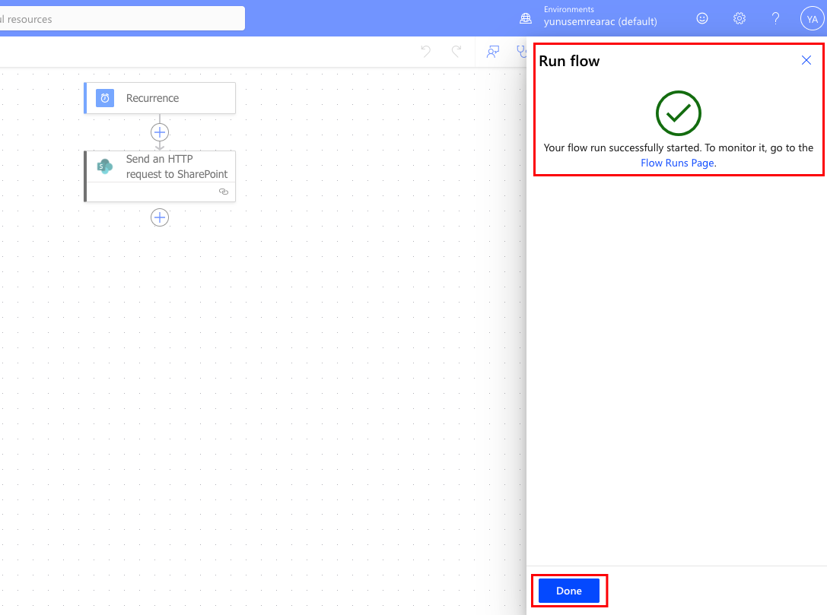827x615 pixels.
Task: Click the undo arrow in toolbar
Action: point(426,52)
